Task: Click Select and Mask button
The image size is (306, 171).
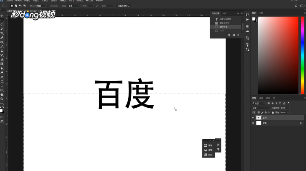Action: click(124, 6)
